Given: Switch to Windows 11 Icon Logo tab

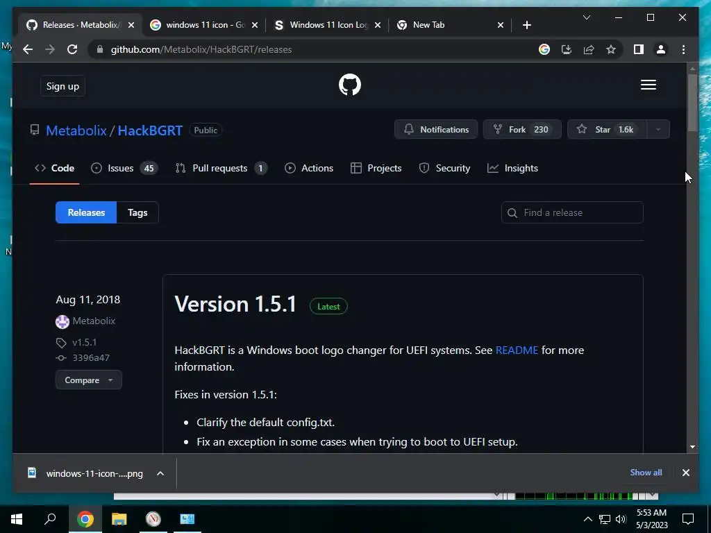Looking at the screenshot, I should tap(328, 25).
